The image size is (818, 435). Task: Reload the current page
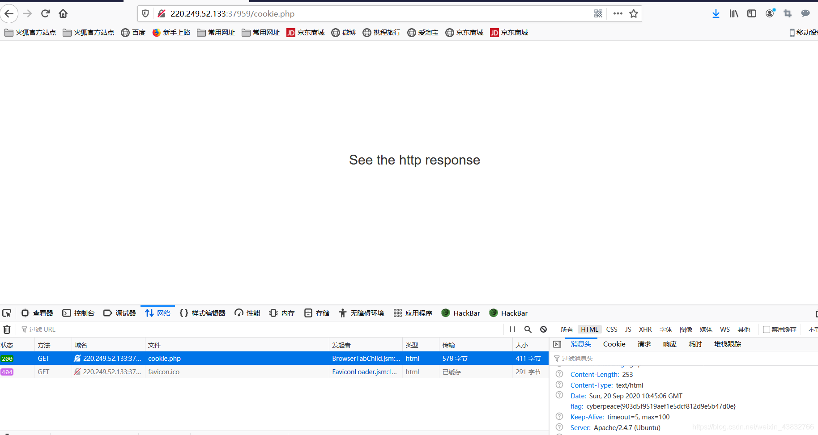click(45, 13)
